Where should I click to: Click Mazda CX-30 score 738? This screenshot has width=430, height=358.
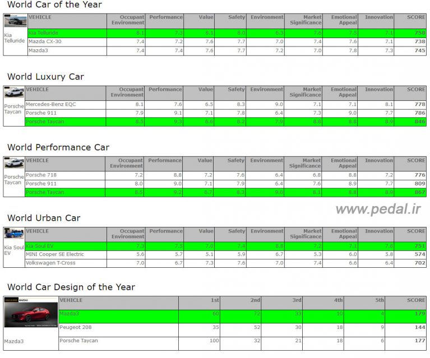tap(420, 41)
